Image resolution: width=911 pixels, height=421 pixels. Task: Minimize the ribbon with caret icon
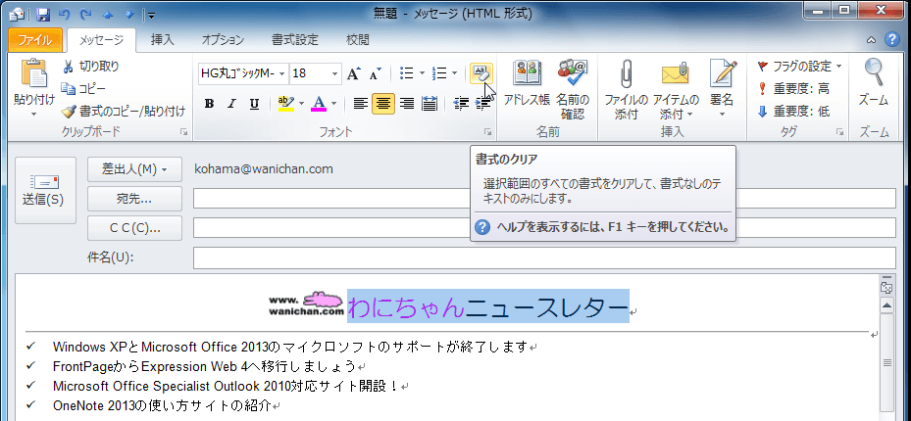point(871,40)
